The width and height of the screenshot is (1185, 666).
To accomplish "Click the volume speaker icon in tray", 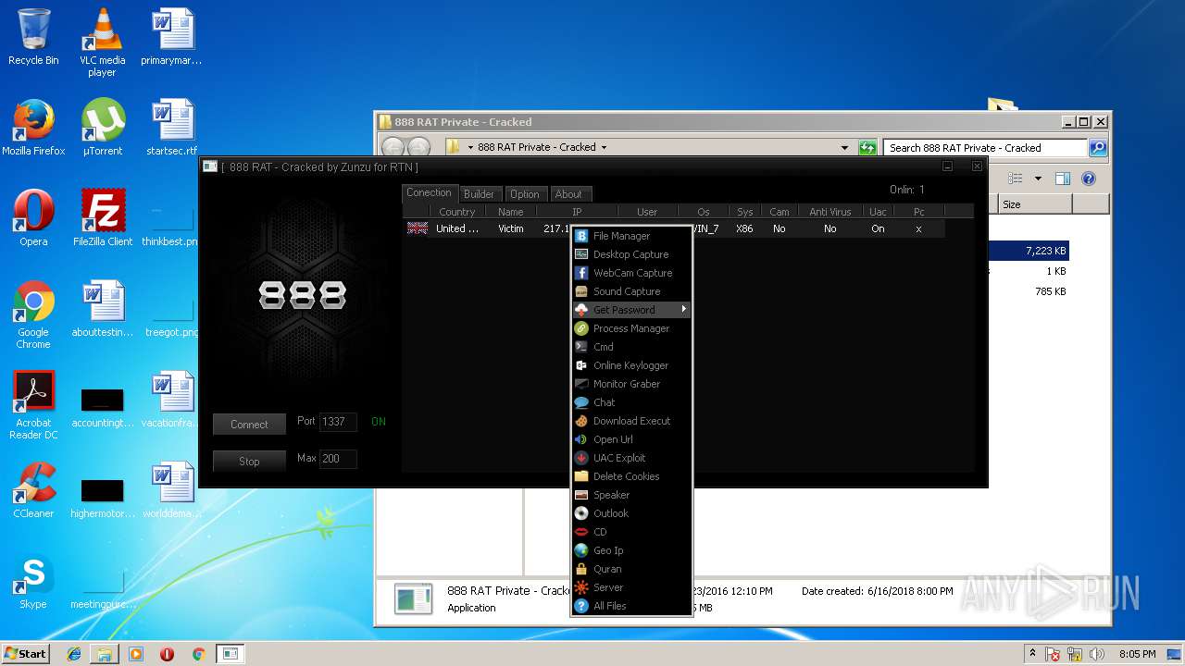I will 1097,654.
